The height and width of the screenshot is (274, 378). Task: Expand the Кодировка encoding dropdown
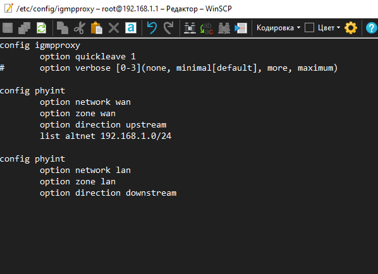click(x=278, y=28)
